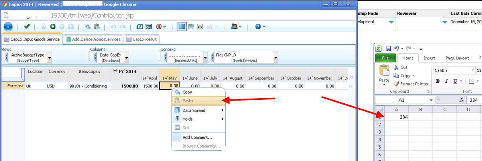Switch to Add.Delete.GoodsServices tab

tap(93, 39)
